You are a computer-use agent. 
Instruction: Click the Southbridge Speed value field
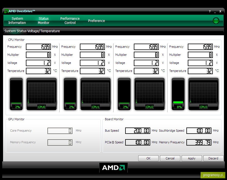point(199,131)
